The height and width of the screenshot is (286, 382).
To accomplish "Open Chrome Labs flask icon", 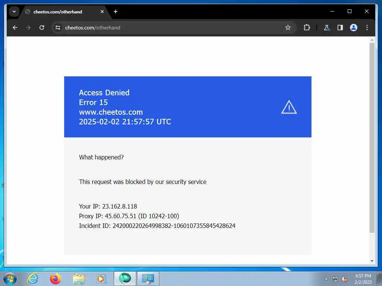I will click(x=326, y=28).
